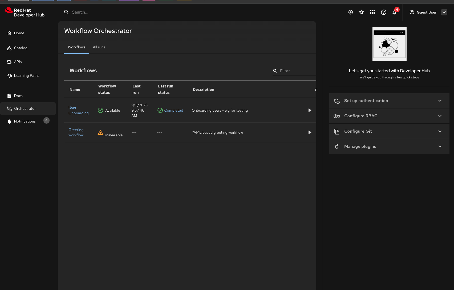Screen dimensions: 454x290
Task: Open notifications bell in top bar
Action: [x=394, y=12]
